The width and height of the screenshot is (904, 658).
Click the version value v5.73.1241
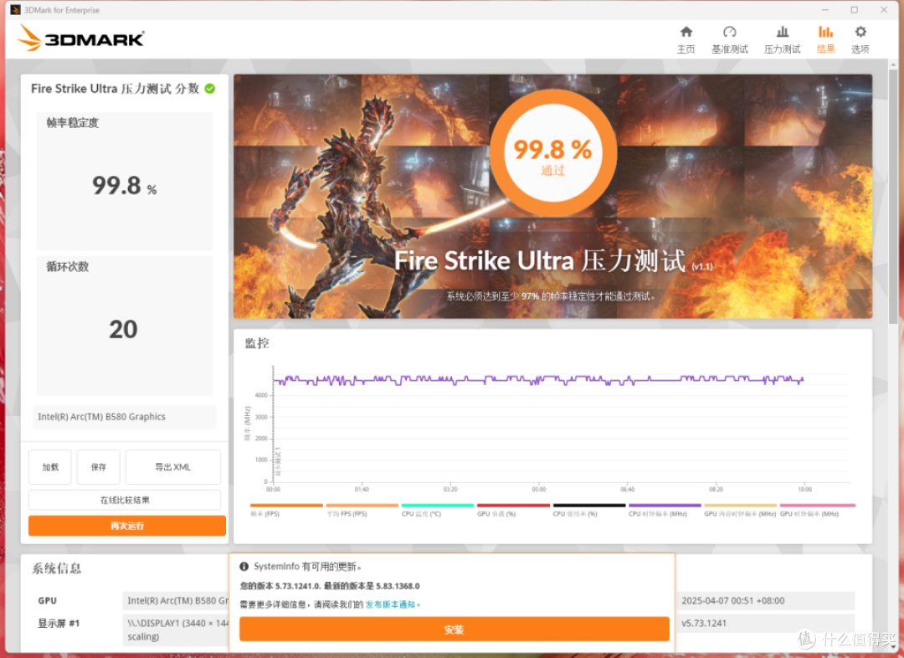pos(704,623)
